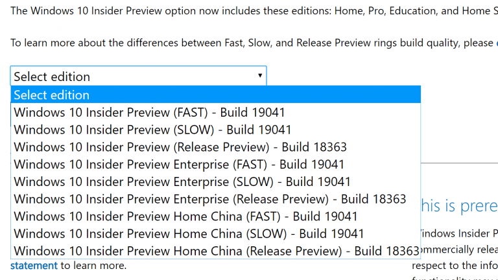Choose Insider Preview (Release Preview) Build 18363
498x280 pixels.
pyautogui.click(x=180, y=146)
